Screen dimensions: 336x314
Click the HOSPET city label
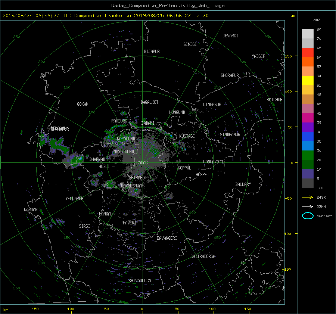point(202,175)
